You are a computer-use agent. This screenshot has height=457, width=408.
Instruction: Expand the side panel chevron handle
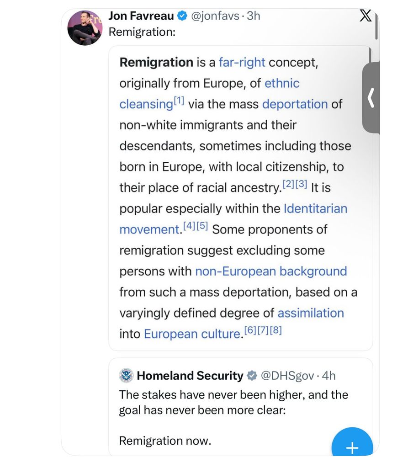click(x=371, y=98)
